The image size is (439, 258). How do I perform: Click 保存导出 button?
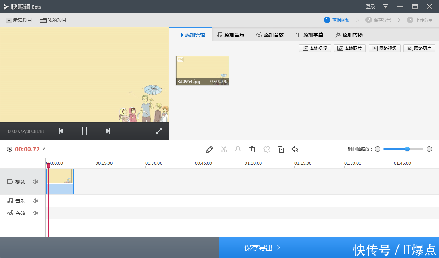[x=262, y=248]
